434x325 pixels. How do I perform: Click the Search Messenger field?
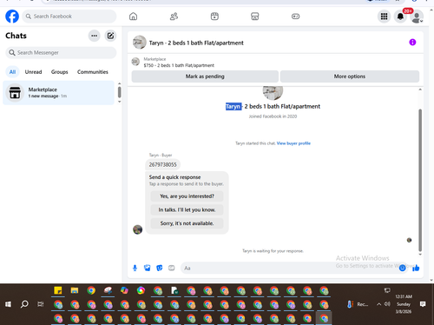point(61,52)
